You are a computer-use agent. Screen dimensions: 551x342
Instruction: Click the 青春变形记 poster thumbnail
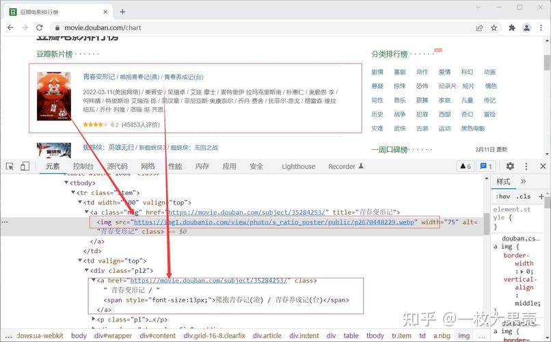pos(54,96)
